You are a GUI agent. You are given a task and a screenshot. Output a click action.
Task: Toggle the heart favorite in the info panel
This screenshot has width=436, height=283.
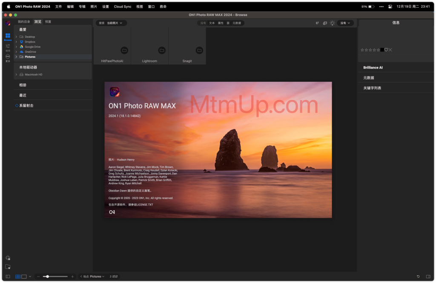coord(386,50)
